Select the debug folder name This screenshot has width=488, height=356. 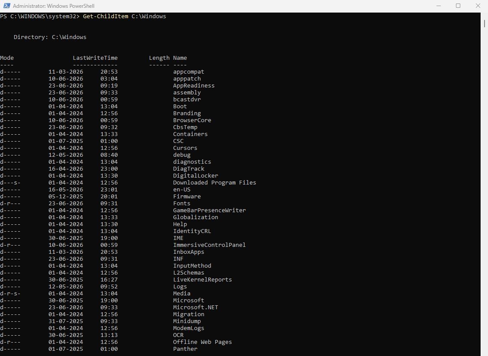[x=182, y=155]
